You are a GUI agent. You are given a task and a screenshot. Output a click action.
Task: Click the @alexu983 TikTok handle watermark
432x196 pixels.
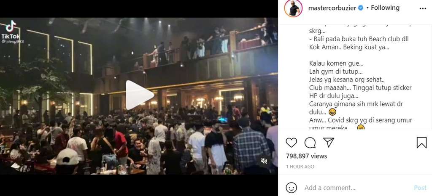[x=13, y=42]
